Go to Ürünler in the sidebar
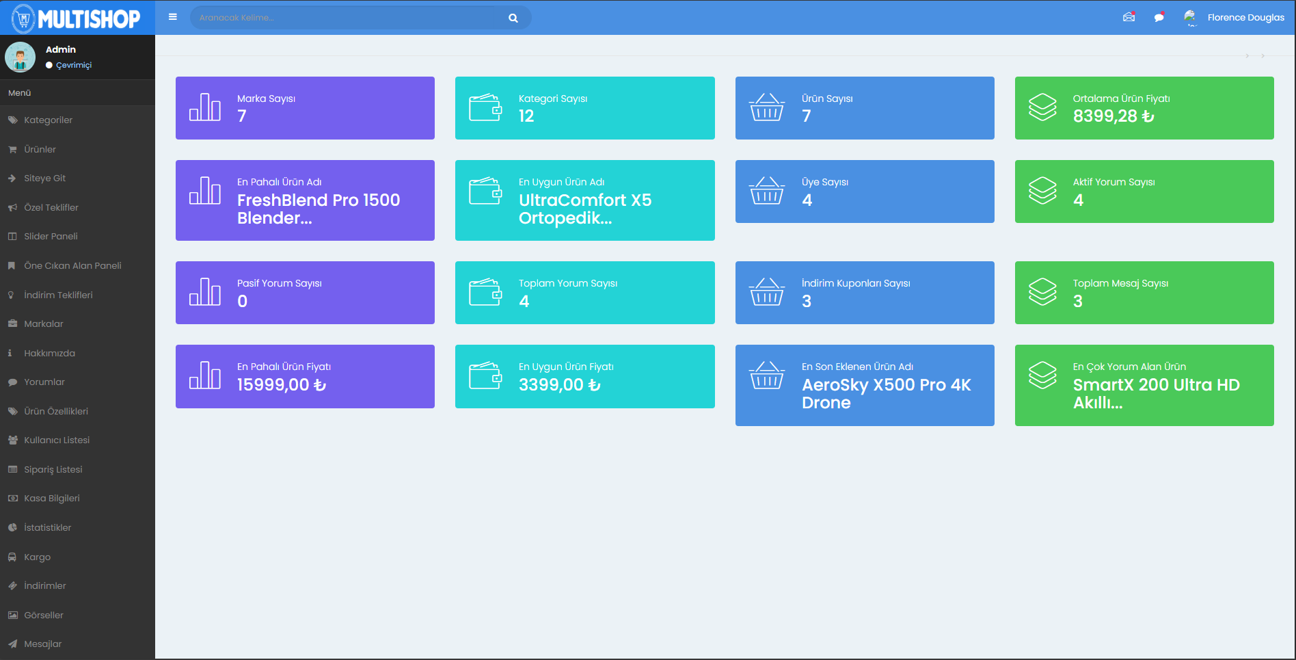Screen dimensions: 1296x660 pyautogui.click(x=40, y=149)
